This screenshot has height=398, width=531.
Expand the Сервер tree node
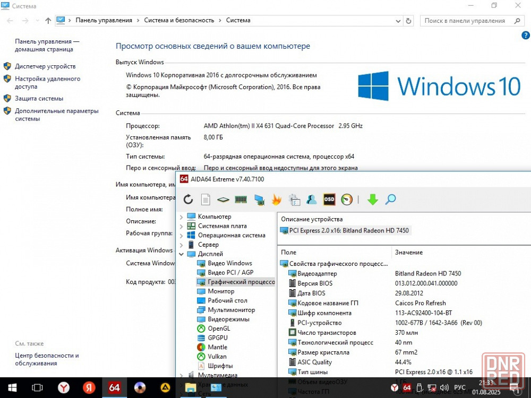click(x=182, y=245)
